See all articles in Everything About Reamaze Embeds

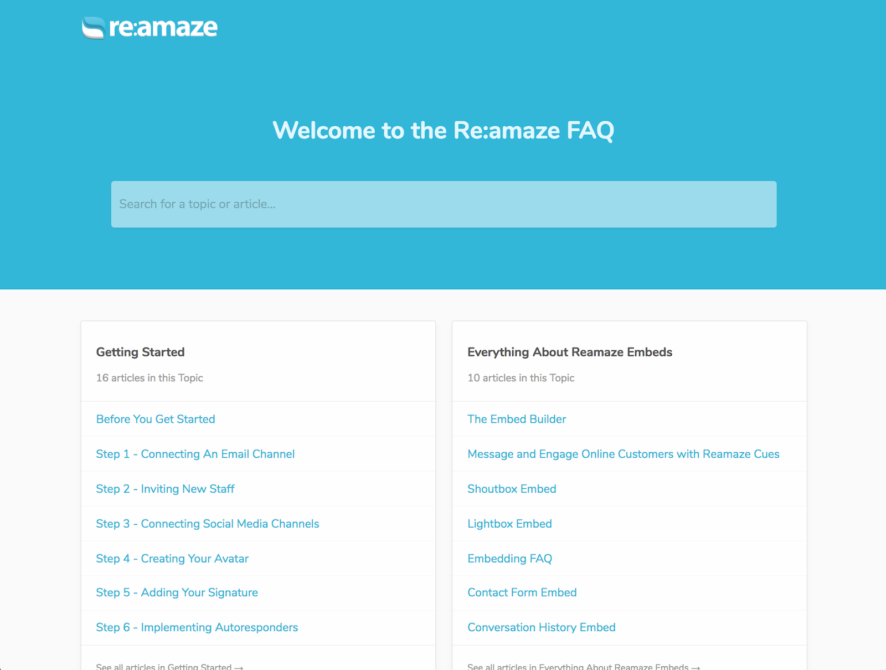[581, 667]
